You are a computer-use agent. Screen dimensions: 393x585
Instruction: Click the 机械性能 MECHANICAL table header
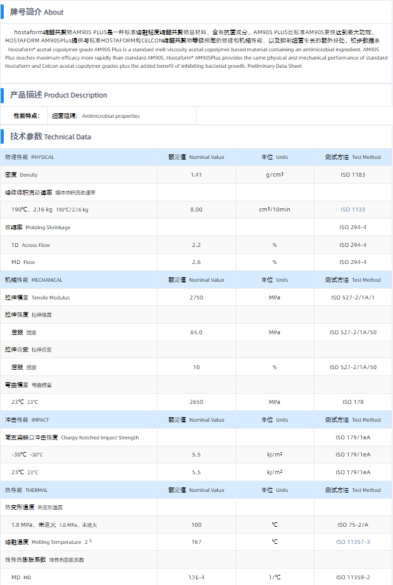click(34, 280)
